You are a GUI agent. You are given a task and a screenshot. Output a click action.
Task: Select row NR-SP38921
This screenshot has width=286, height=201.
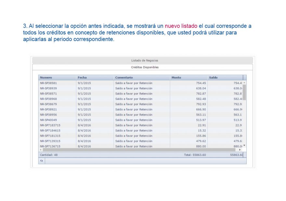pos(141,110)
